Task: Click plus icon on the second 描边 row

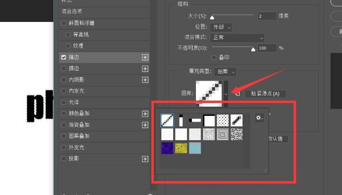Action: 145,69
